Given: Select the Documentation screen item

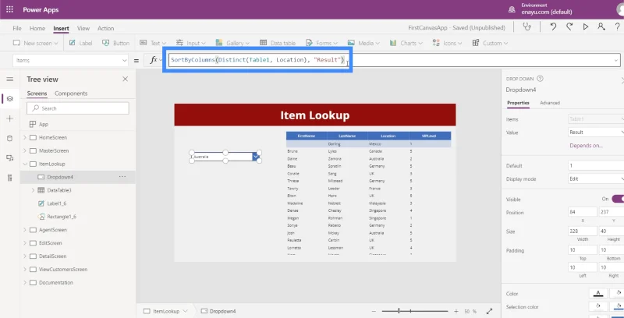Looking at the screenshot, I should click(x=55, y=283).
